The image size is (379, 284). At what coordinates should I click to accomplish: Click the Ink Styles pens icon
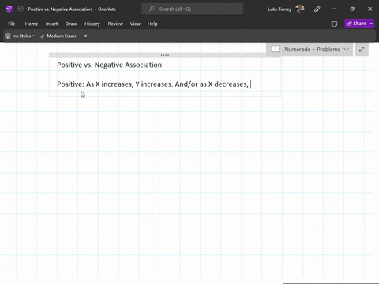click(8, 36)
